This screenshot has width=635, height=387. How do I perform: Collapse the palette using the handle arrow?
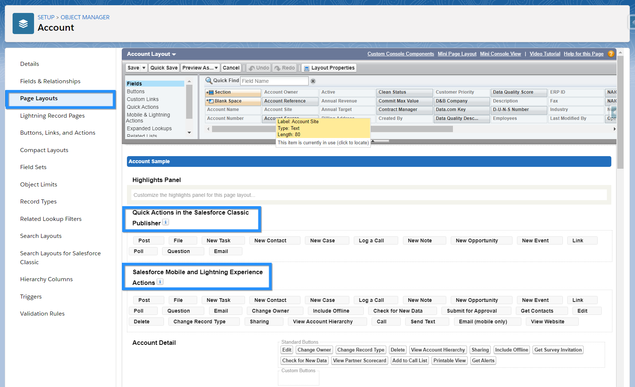click(373, 141)
